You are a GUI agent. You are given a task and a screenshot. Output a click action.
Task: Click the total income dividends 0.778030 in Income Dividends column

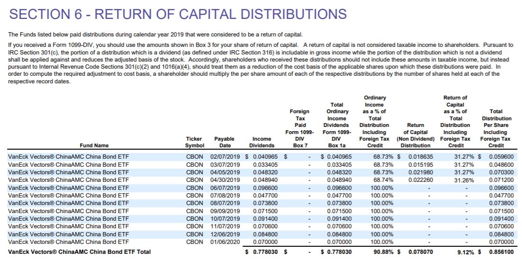[265, 252]
